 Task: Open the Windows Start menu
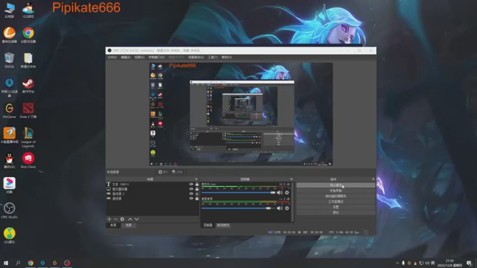coord(6,263)
